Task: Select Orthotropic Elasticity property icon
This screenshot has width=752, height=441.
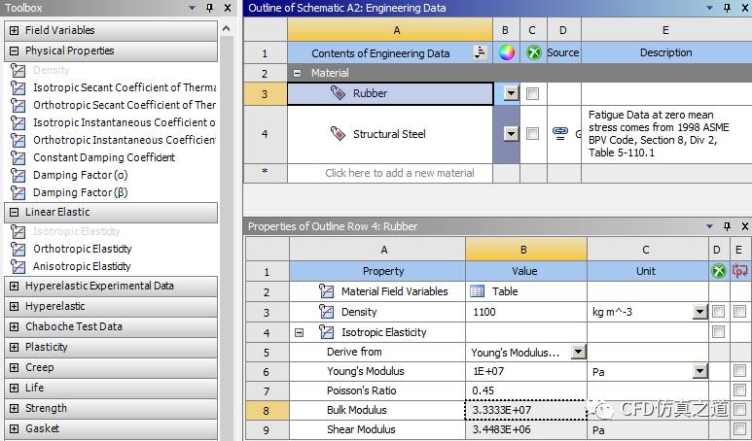Action: coord(18,249)
